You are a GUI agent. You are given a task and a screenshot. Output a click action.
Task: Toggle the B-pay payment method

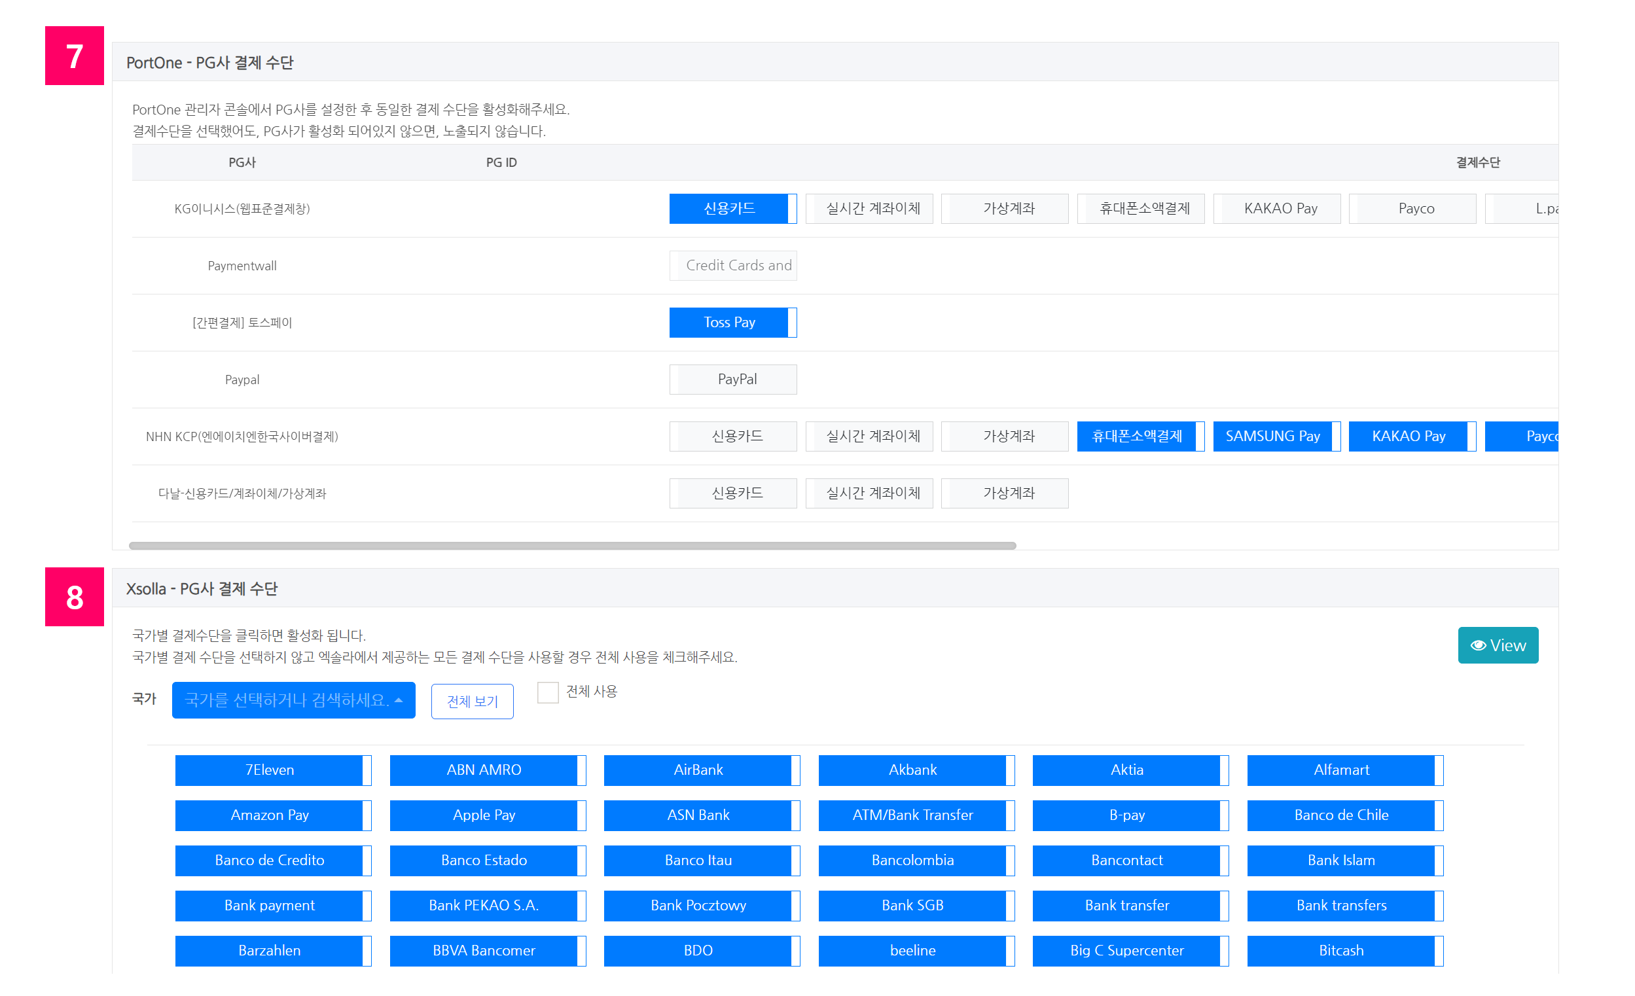pos(1131,815)
